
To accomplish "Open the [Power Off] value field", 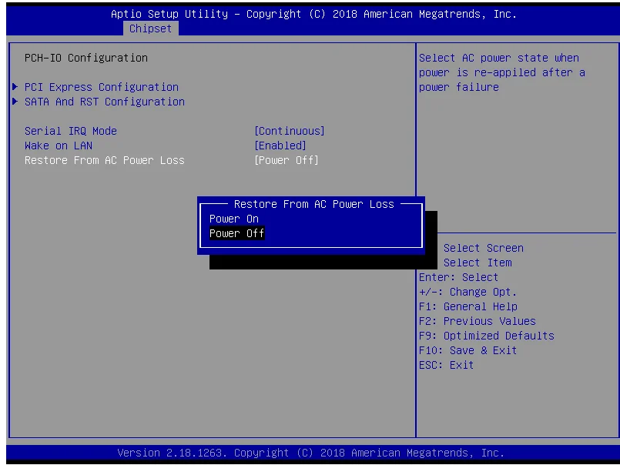I will [287, 160].
